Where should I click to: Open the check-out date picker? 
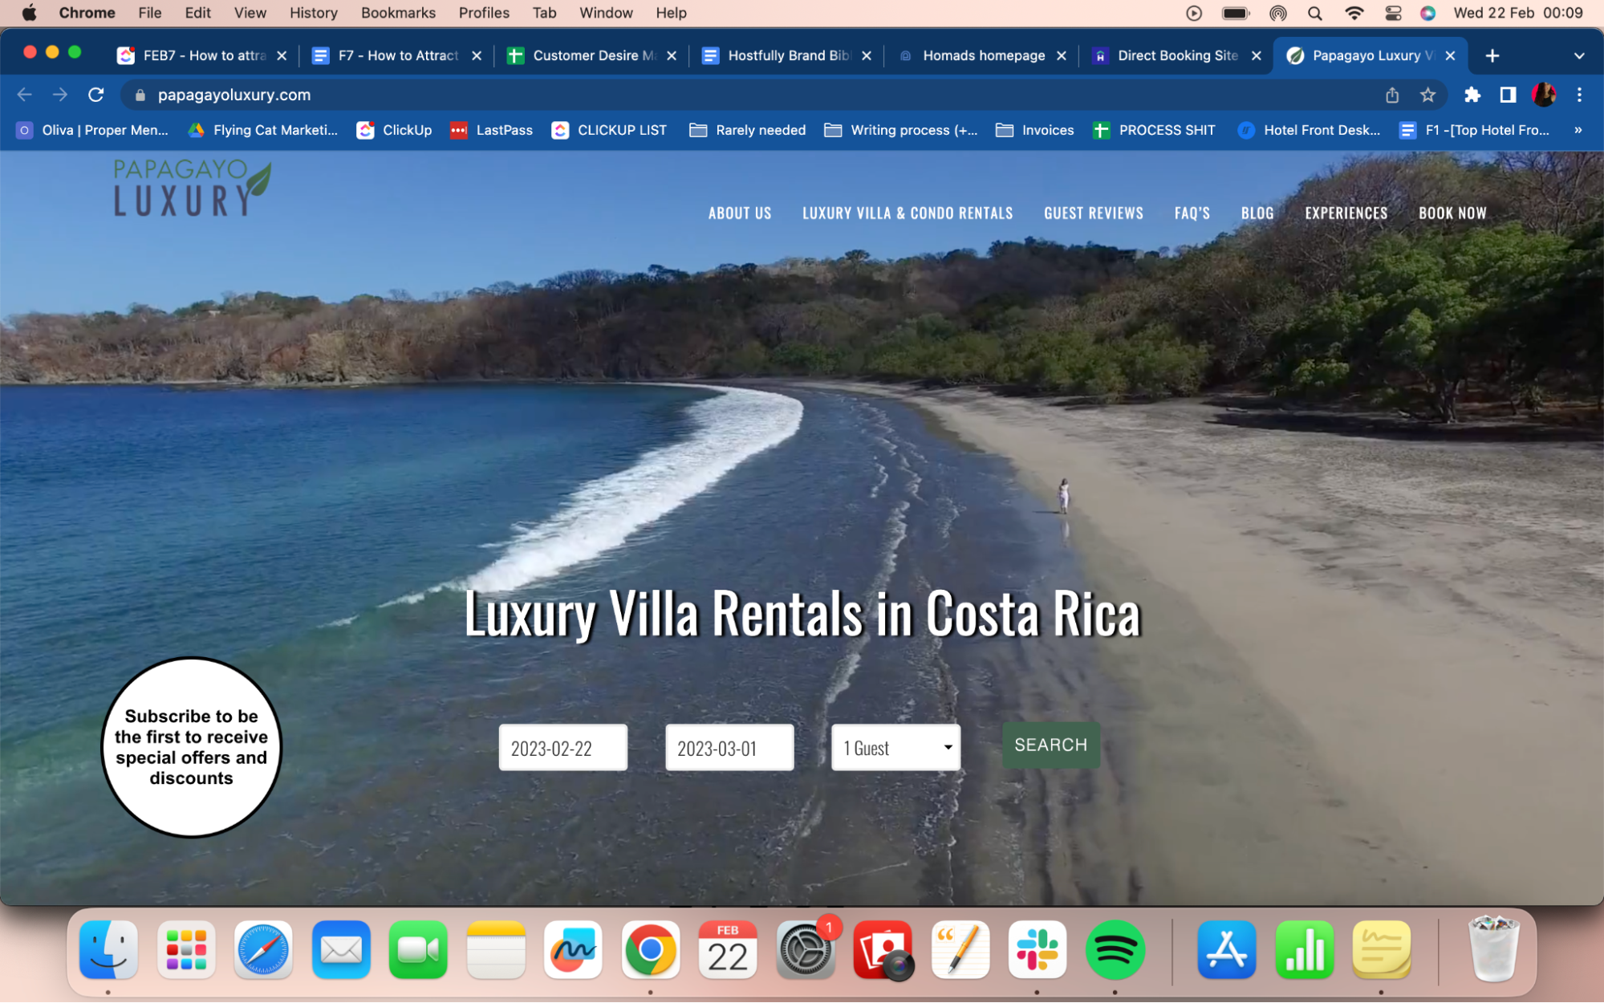729,748
